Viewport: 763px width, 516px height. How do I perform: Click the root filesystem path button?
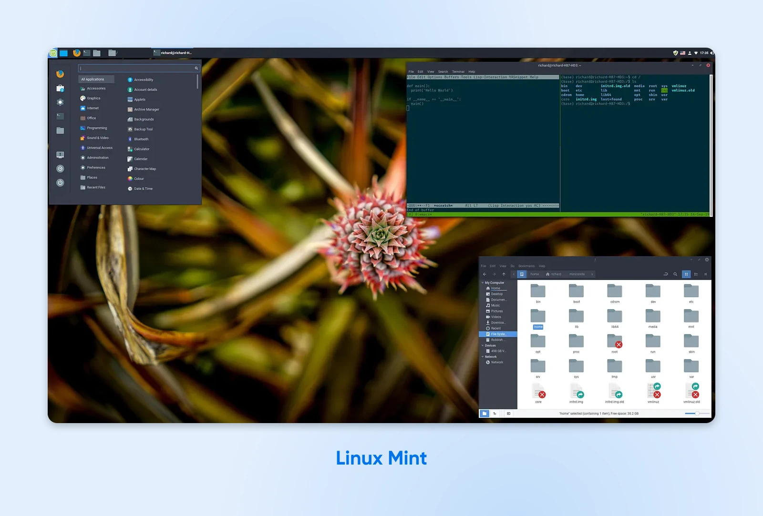[x=522, y=274]
